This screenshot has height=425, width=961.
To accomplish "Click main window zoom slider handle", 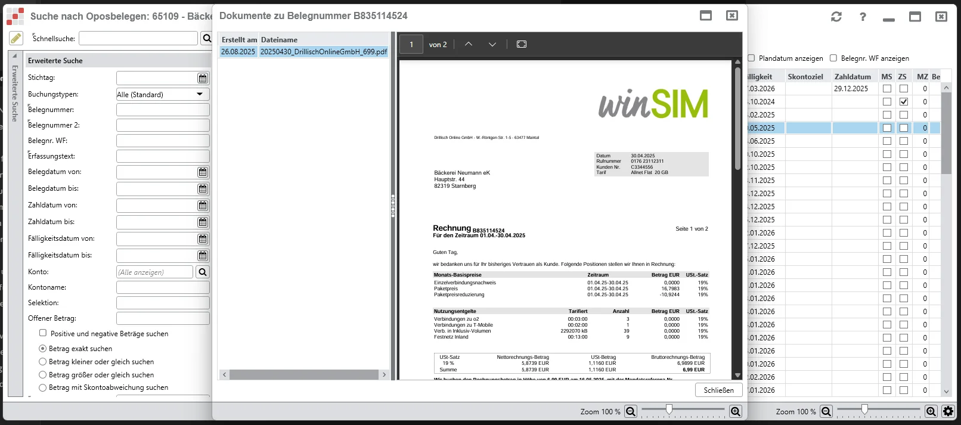I will 864,410.
